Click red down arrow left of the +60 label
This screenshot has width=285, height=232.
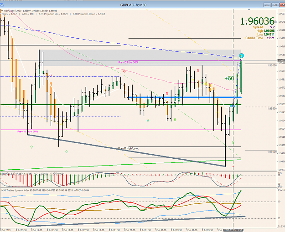click(x=198, y=71)
